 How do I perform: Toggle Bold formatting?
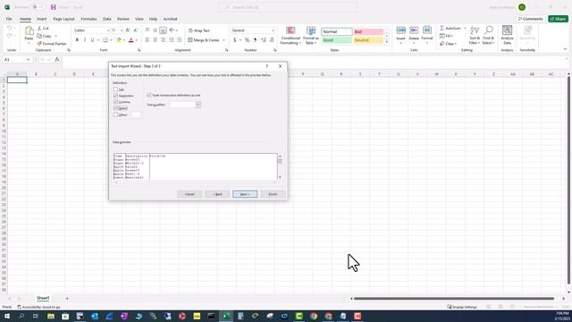click(77, 39)
